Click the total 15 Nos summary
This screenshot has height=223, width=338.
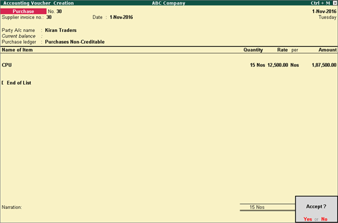coord(257,207)
